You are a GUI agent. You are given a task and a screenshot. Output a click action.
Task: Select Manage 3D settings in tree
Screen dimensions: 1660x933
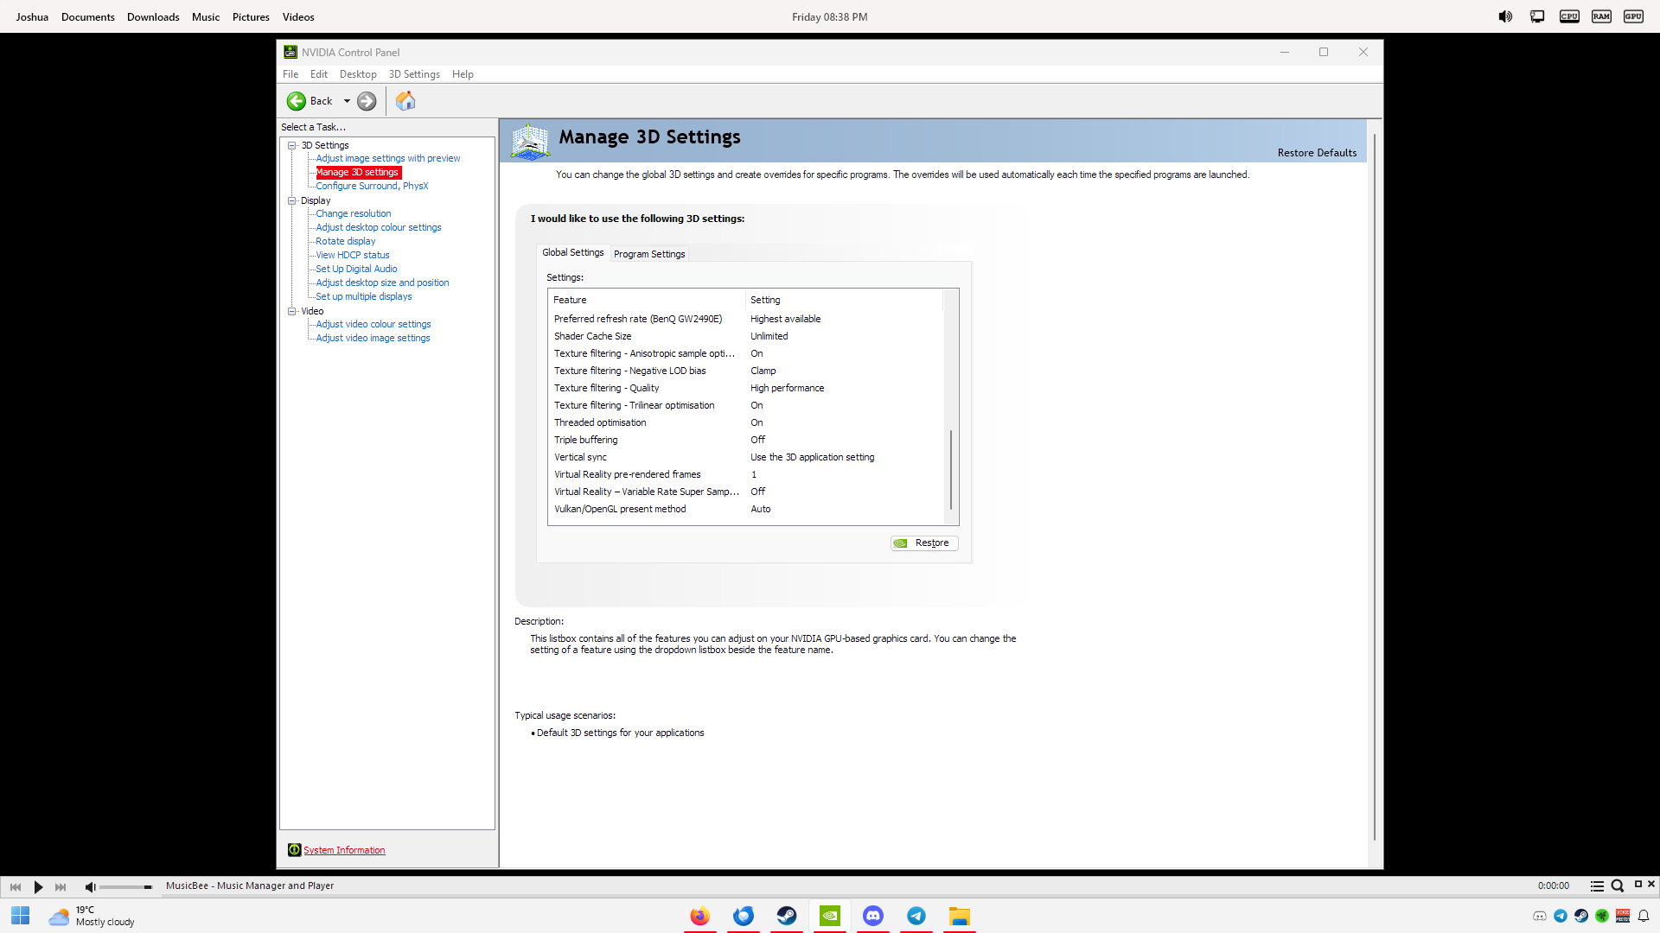tap(357, 172)
